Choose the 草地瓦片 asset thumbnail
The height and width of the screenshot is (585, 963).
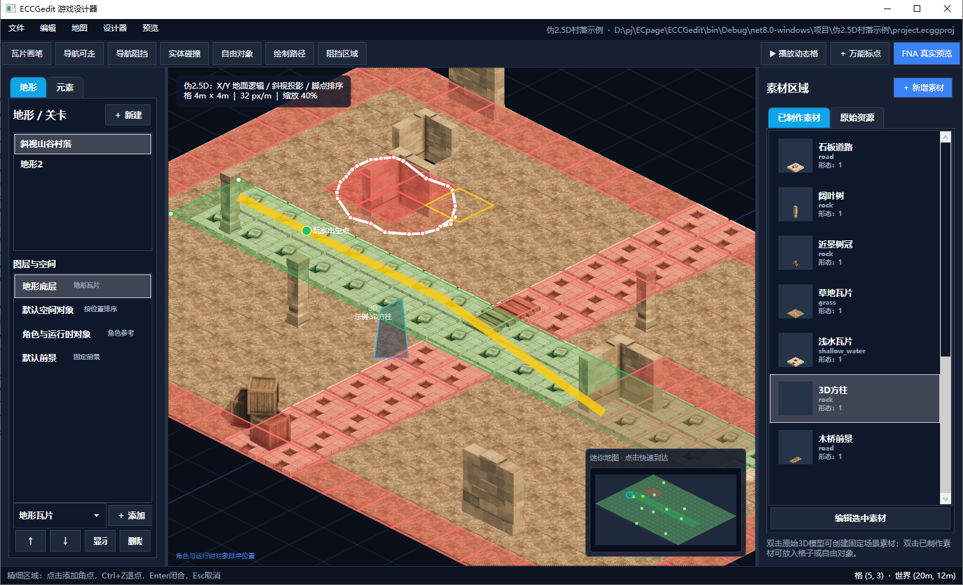pos(795,301)
